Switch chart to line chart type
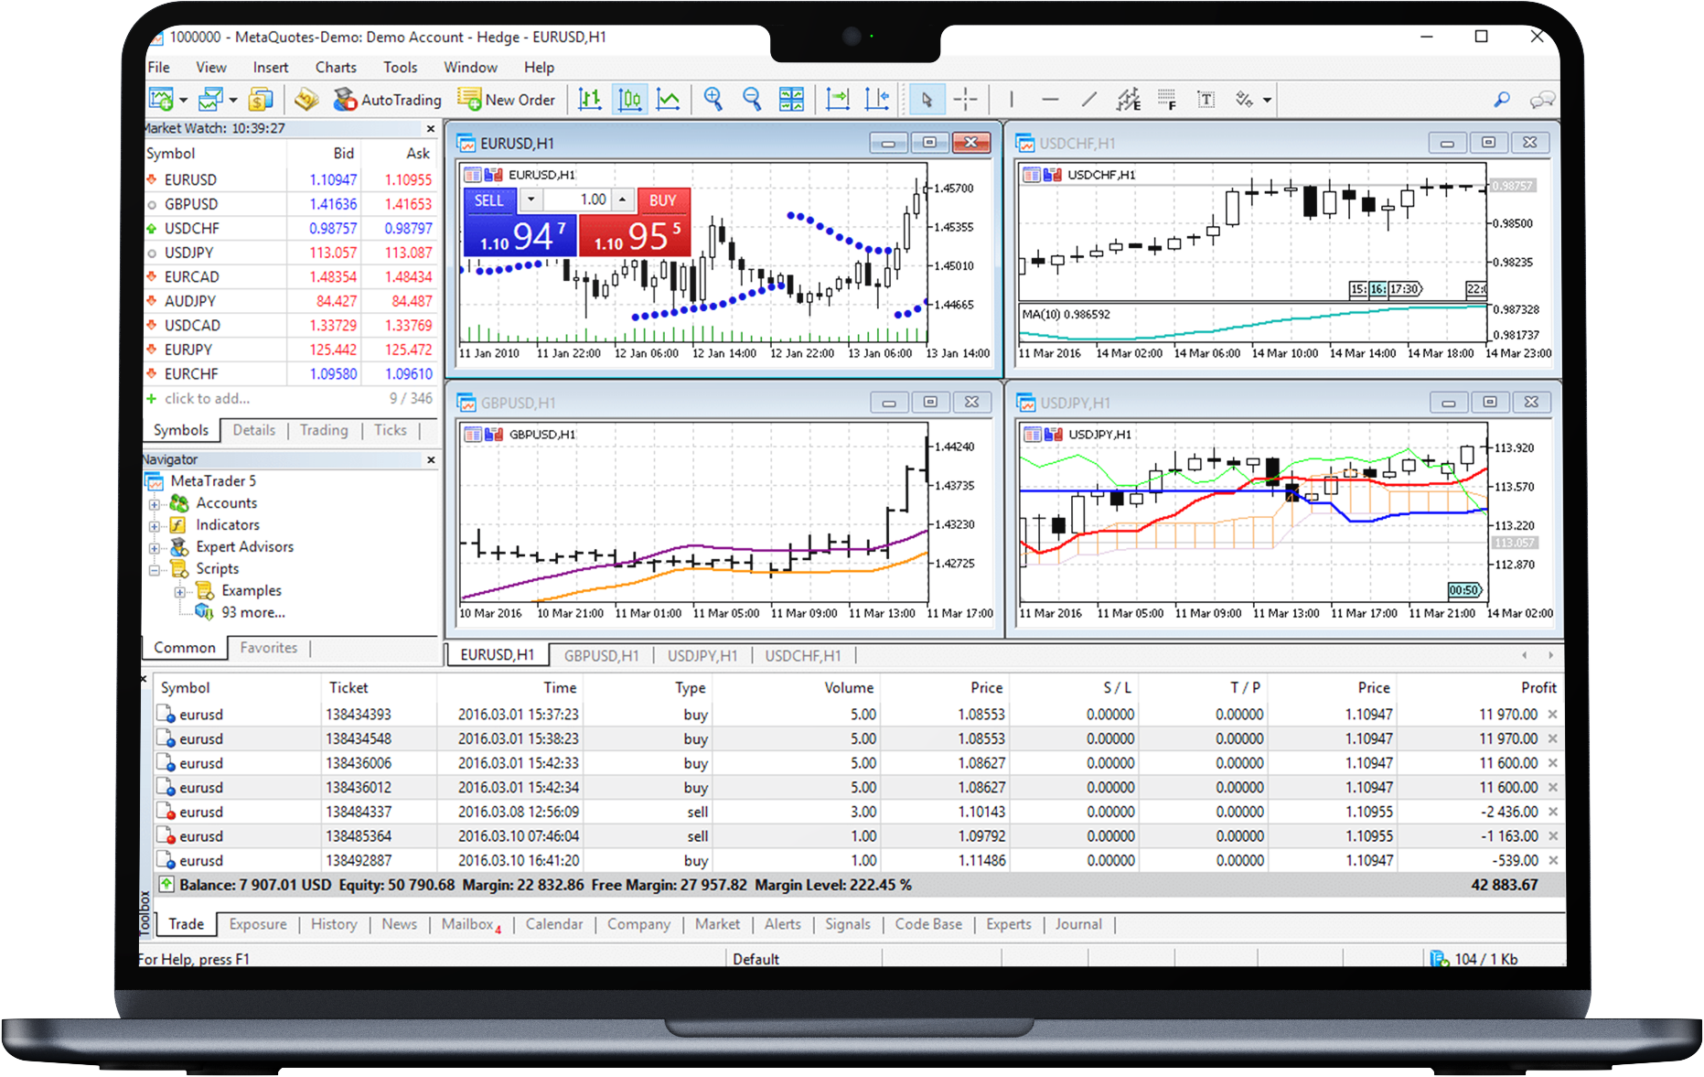 [669, 99]
